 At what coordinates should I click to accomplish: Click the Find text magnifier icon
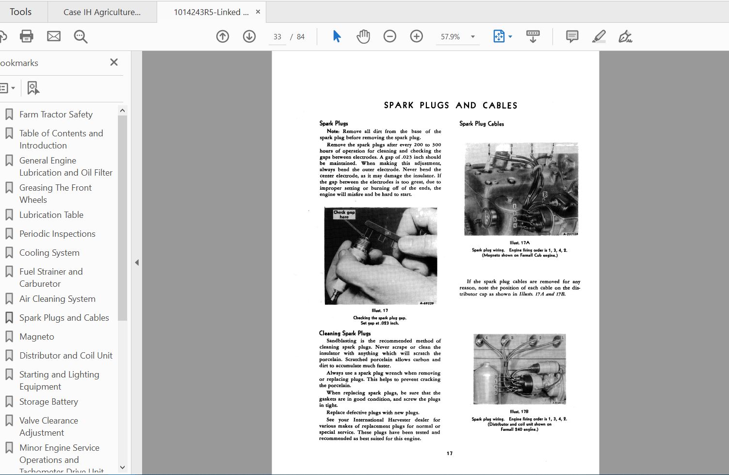tap(81, 36)
